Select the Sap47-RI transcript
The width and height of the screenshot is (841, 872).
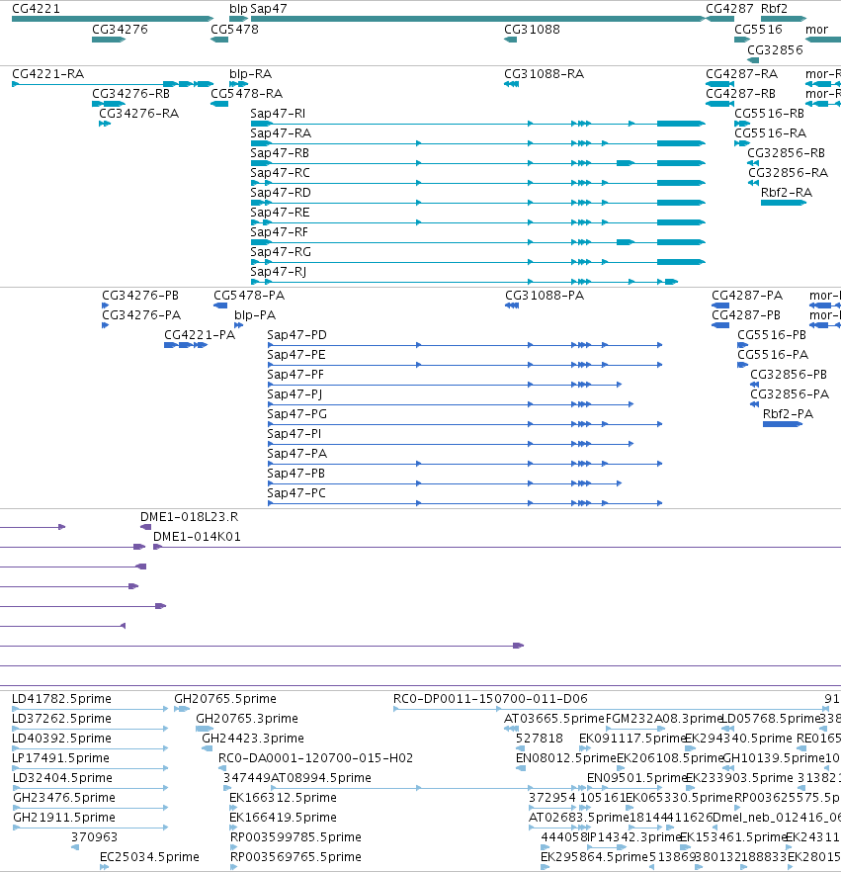tap(478, 124)
